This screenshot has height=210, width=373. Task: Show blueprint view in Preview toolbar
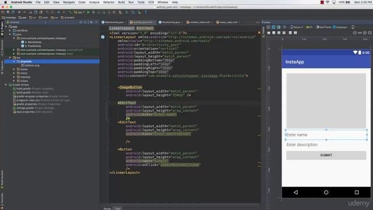pos(273,27)
